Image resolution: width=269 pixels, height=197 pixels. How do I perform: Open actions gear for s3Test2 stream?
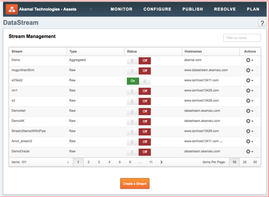250,80
